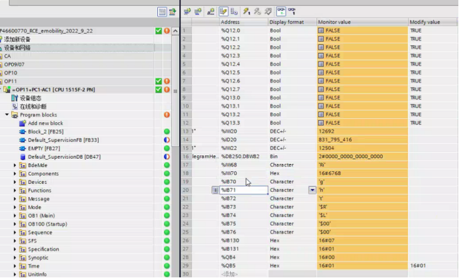The width and height of the screenshot is (459, 278).
Task: Click the %IB71 address input field
Action: (x=243, y=190)
